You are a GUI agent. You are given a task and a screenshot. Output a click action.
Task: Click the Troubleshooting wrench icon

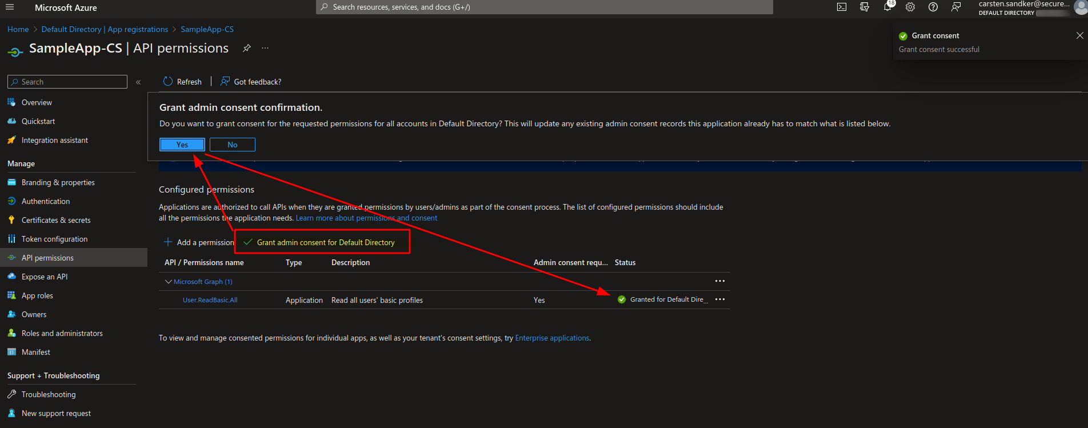[11, 394]
